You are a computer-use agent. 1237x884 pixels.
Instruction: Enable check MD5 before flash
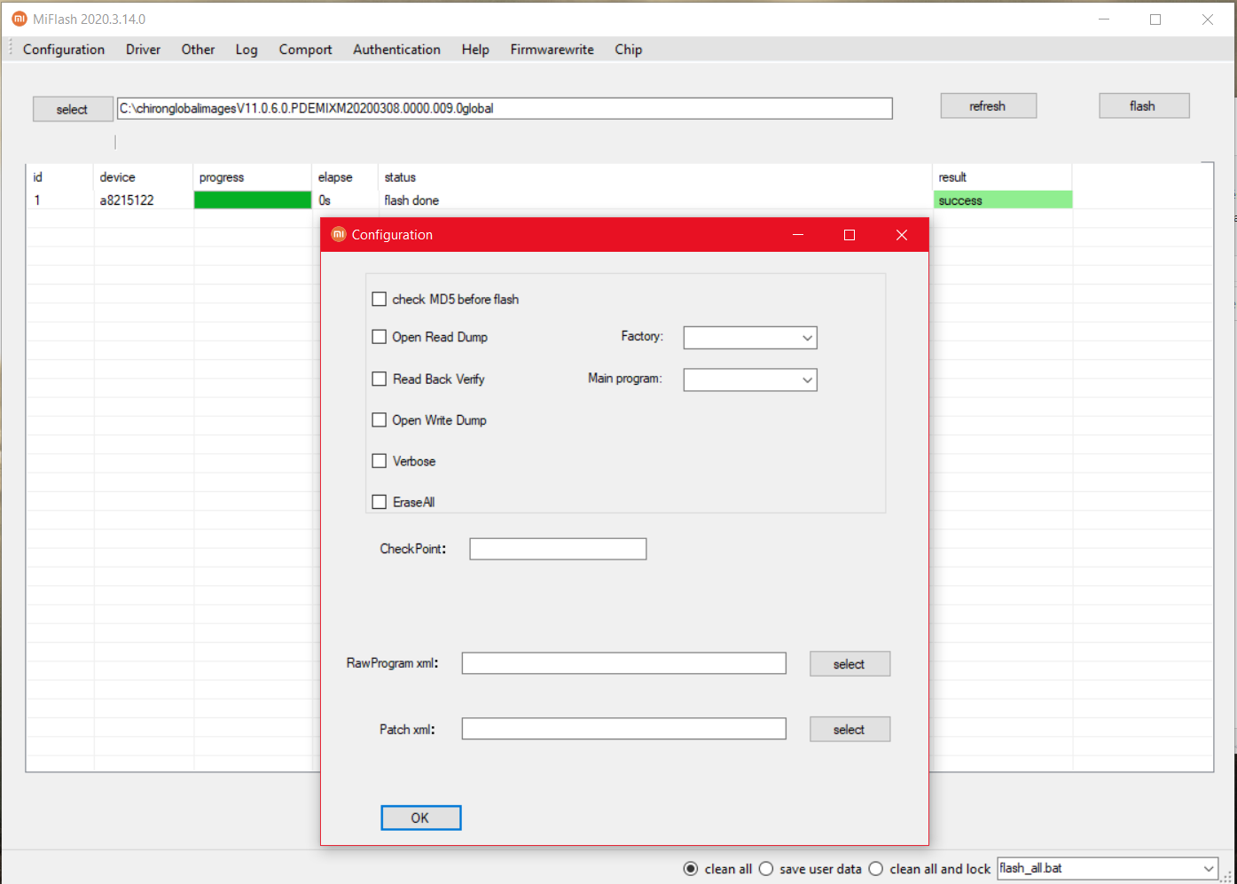[x=380, y=300]
